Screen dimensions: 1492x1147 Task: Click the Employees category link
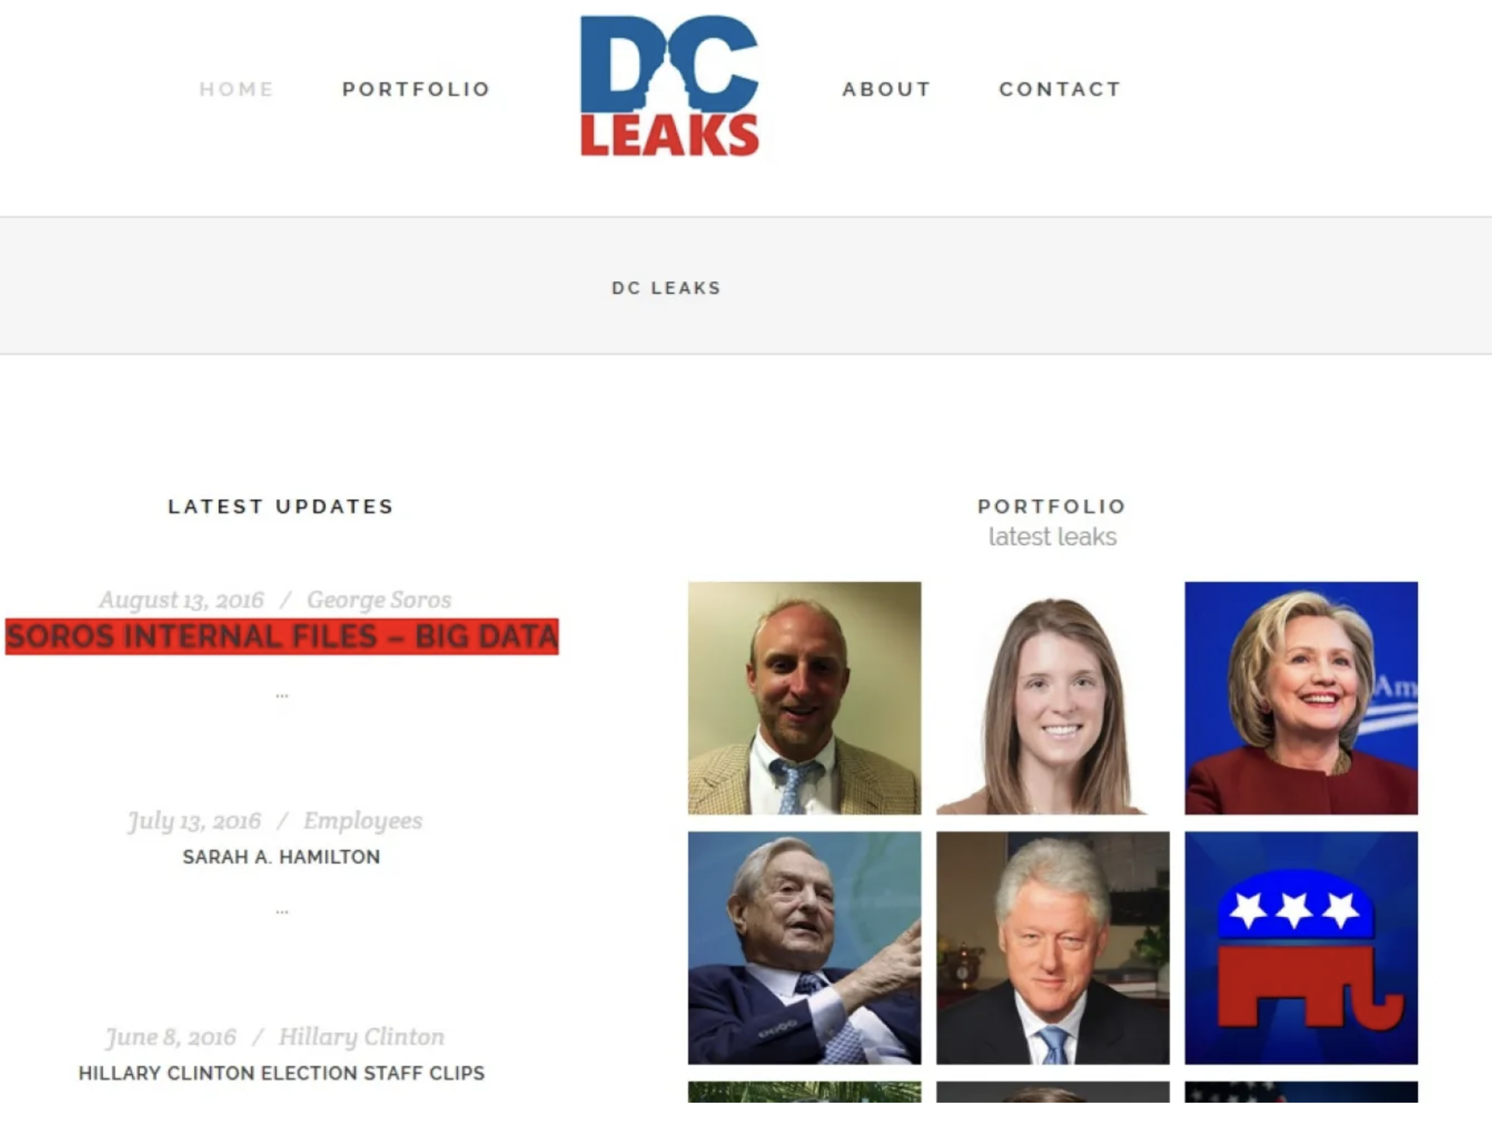pos(363,821)
